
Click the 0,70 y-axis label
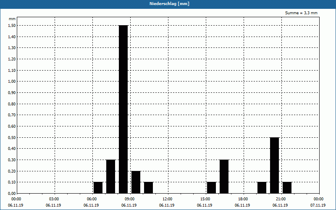click(x=12, y=115)
